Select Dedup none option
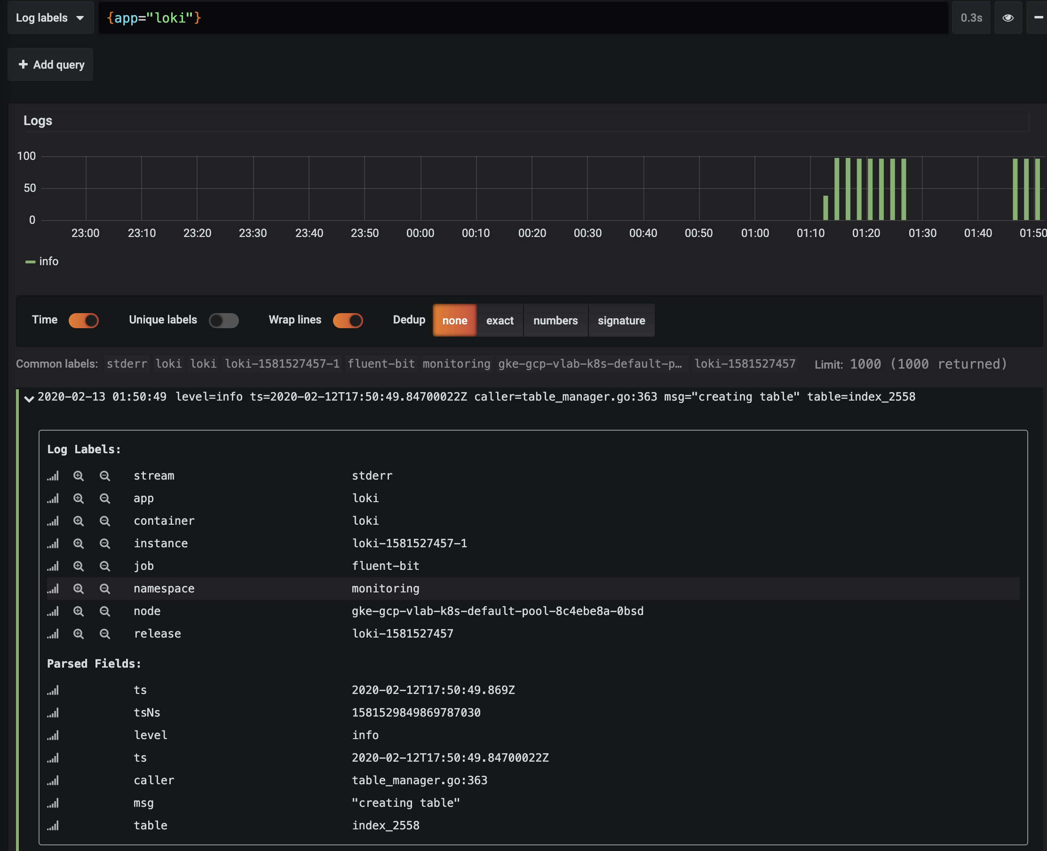Image resolution: width=1047 pixels, height=851 pixels. (x=455, y=321)
